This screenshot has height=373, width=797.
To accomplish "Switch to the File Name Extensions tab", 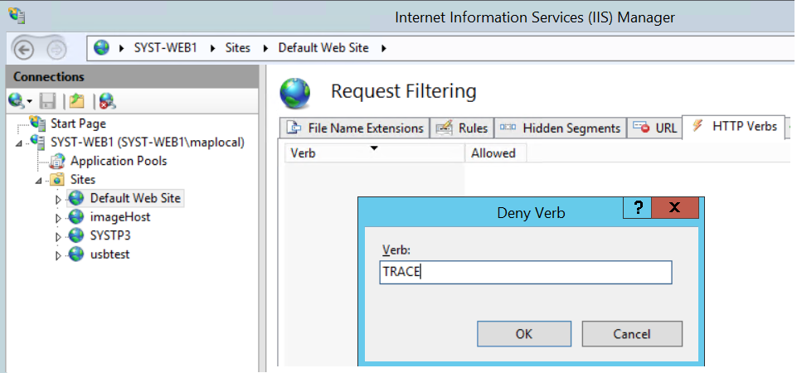I will pyautogui.click(x=355, y=128).
